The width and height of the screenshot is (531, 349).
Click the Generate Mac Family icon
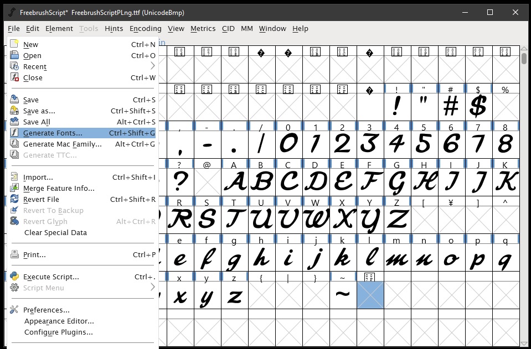click(14, 144)
